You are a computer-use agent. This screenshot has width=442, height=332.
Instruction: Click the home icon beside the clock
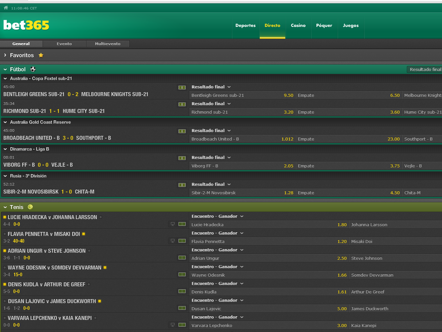coord(6,8)
